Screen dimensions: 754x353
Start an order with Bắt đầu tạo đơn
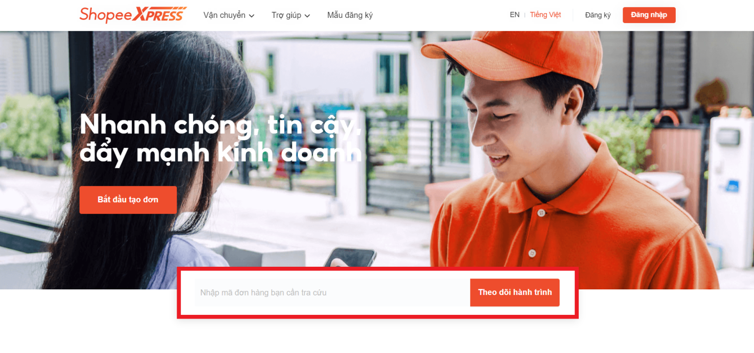[x=128, y=200]
